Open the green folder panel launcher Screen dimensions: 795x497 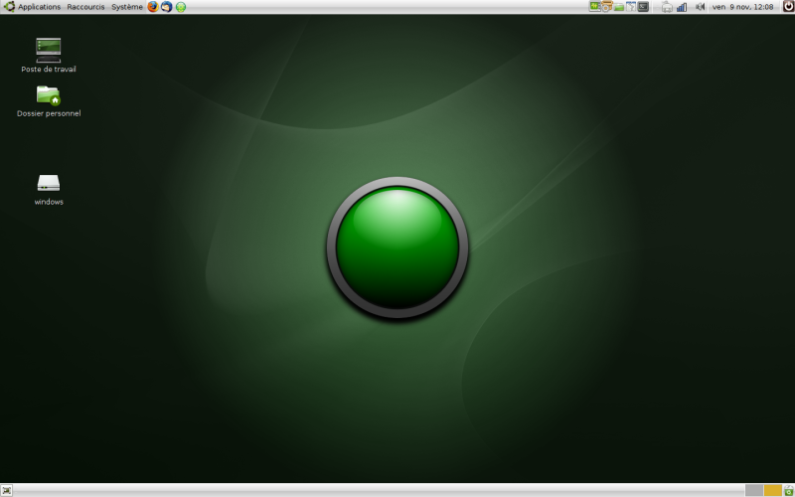(618, 7)
